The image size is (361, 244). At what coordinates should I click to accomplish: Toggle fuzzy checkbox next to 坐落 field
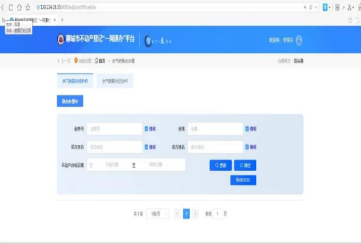247,129
